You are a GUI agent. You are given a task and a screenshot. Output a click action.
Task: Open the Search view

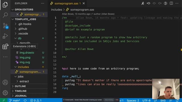5,15
